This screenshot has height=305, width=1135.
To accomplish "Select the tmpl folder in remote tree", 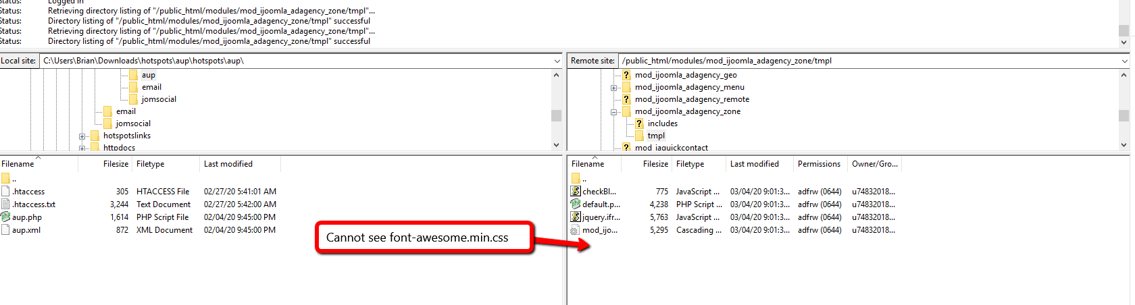I will point(656,136).
